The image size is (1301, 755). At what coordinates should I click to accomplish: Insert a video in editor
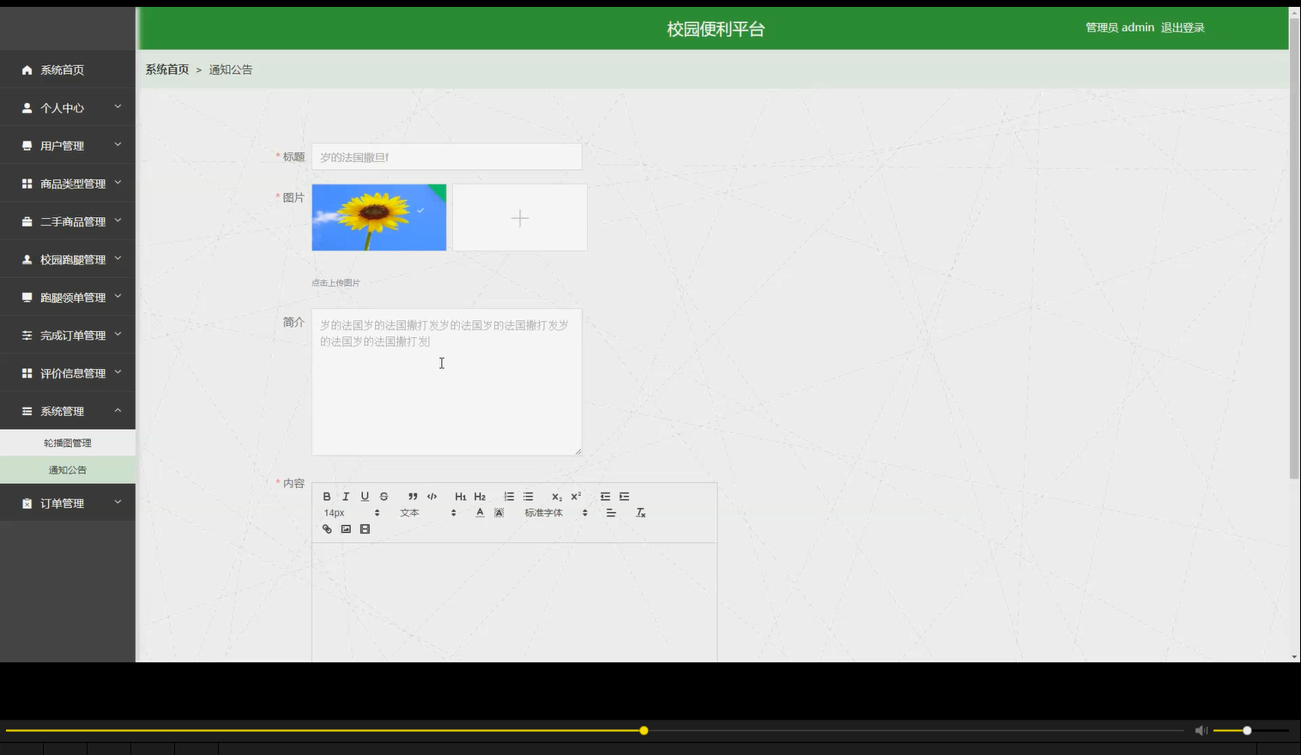pyautogui.click(x=365, y=529)
